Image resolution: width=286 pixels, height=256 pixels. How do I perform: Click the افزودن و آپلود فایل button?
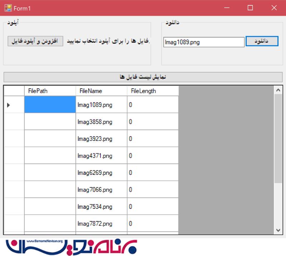[35, 41]
